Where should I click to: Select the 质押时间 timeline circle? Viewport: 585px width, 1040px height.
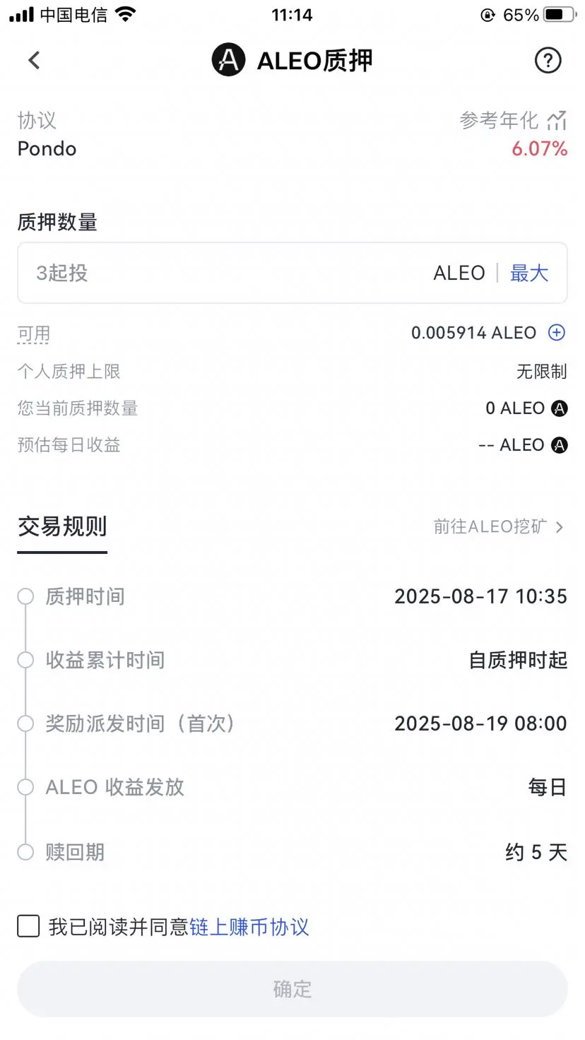(25, 596)
